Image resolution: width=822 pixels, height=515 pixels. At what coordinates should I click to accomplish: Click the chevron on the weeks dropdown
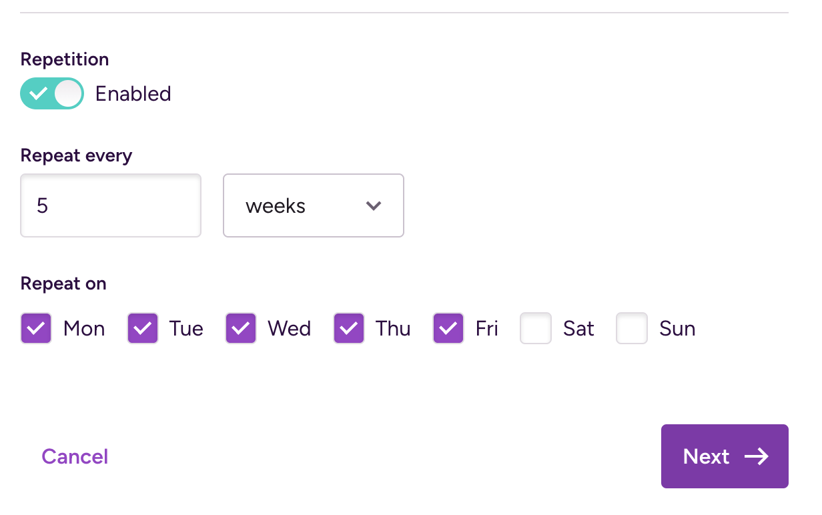coord(374,205)
